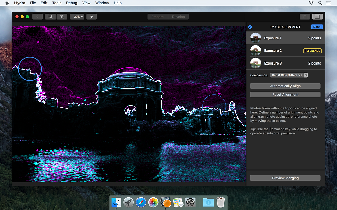Open the Help menu
This screenshot has width=337, height=210.
pyautogui.click(x=118, y=3)
